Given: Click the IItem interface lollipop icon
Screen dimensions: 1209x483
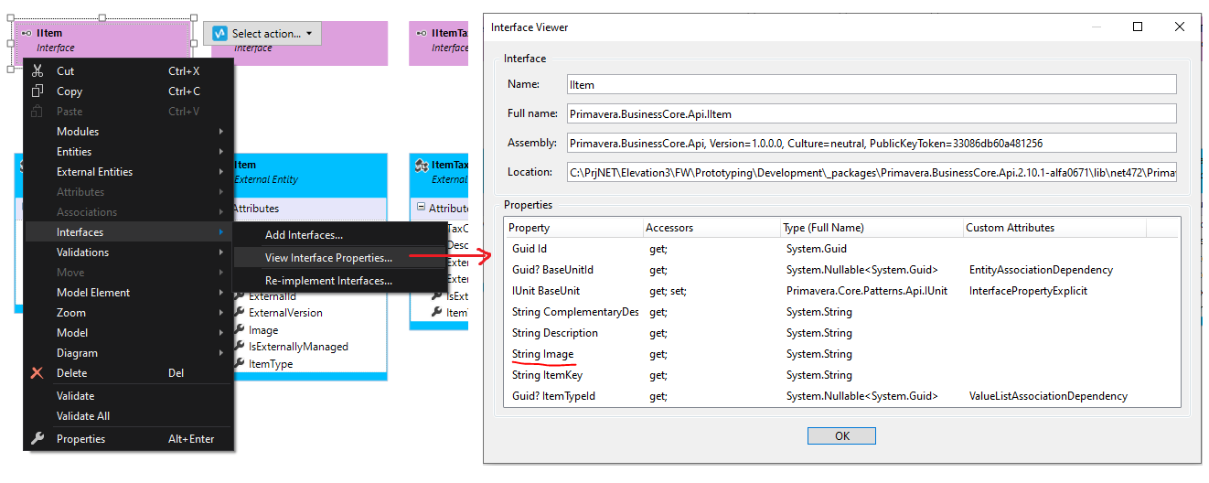Looking at the screenshot, I should (27, 33).
